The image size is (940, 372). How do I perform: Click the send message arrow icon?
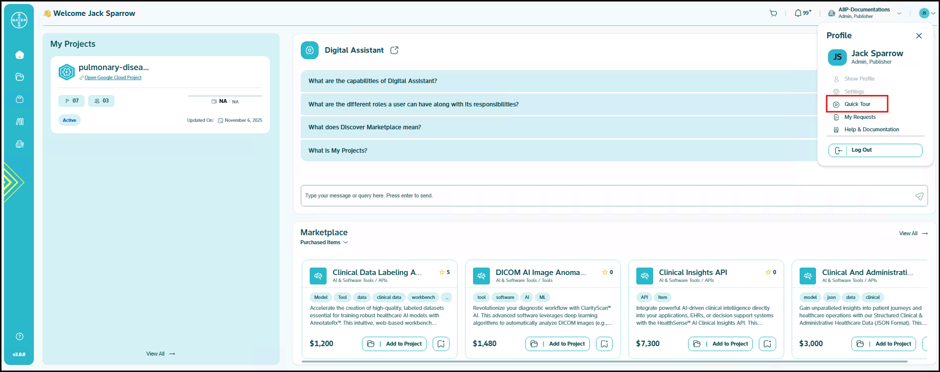919,196
